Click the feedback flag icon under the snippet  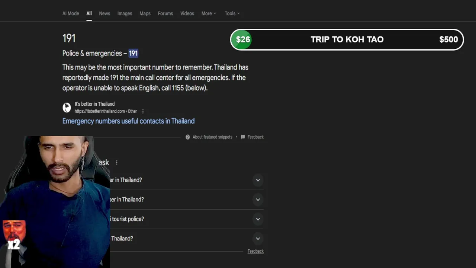tap(243, 137)
